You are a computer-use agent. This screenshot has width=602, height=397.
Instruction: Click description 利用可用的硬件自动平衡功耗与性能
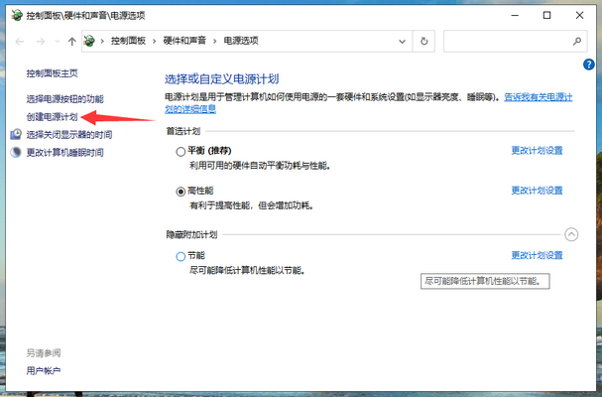point(260,166)
